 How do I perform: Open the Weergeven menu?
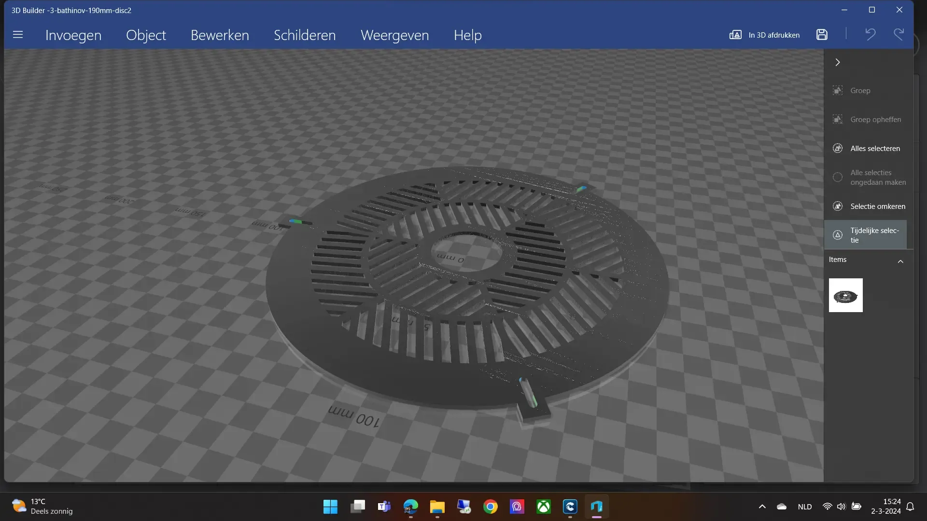tap(395, 34)
